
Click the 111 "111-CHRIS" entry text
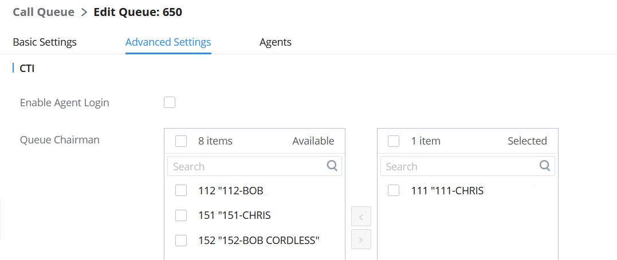(x=447, y=190)
